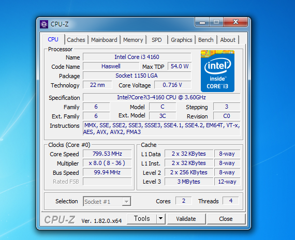The image size is (295, 240).
Task: Click the Validate button
Action: (186, 219)
